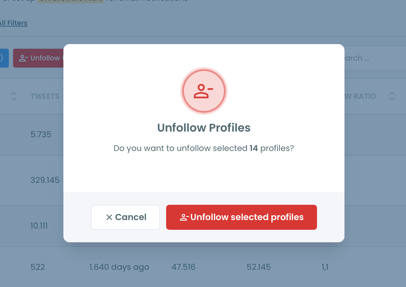Viewport: 406px width, 287px height.
Task: Click the sort icon next to FOLLOW RATIO
Action: 392,96
